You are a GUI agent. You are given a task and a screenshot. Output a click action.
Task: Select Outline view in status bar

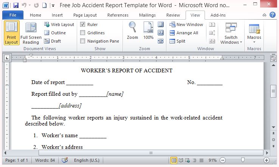[x=194, y=161]
